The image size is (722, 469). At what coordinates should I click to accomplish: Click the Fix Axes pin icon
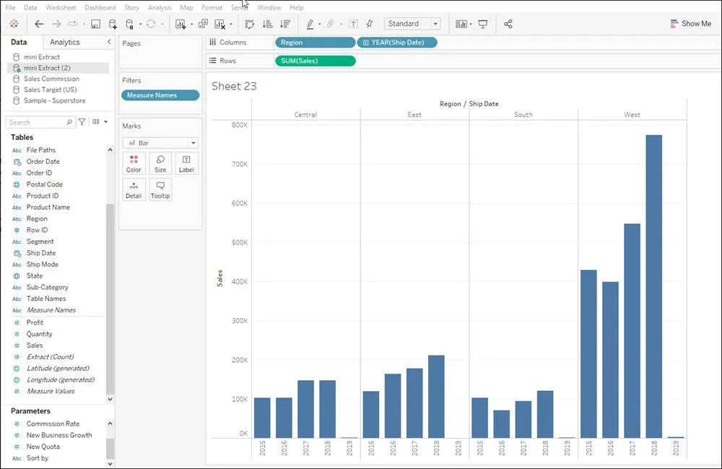point(369,24)
